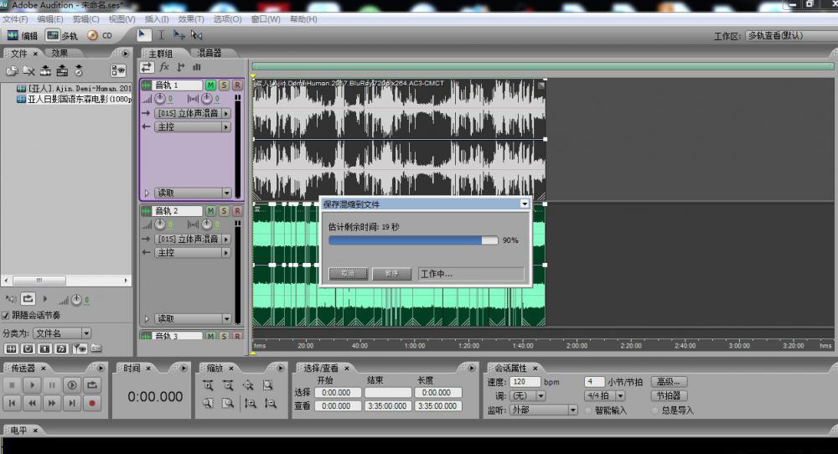Open Advanced session properties
This screenshot has height=454, width=838.
[669, 382]
